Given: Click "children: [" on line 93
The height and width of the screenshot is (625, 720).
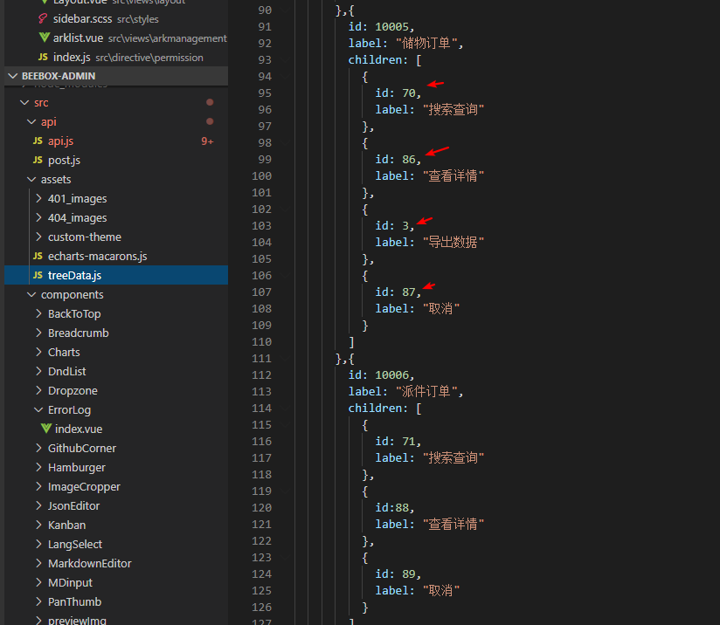Looking at the screenshot, I should [x=384, y=60].
